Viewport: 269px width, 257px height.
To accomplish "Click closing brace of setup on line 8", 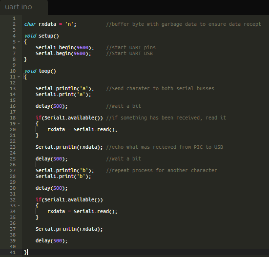I will (x=25, y=59).
